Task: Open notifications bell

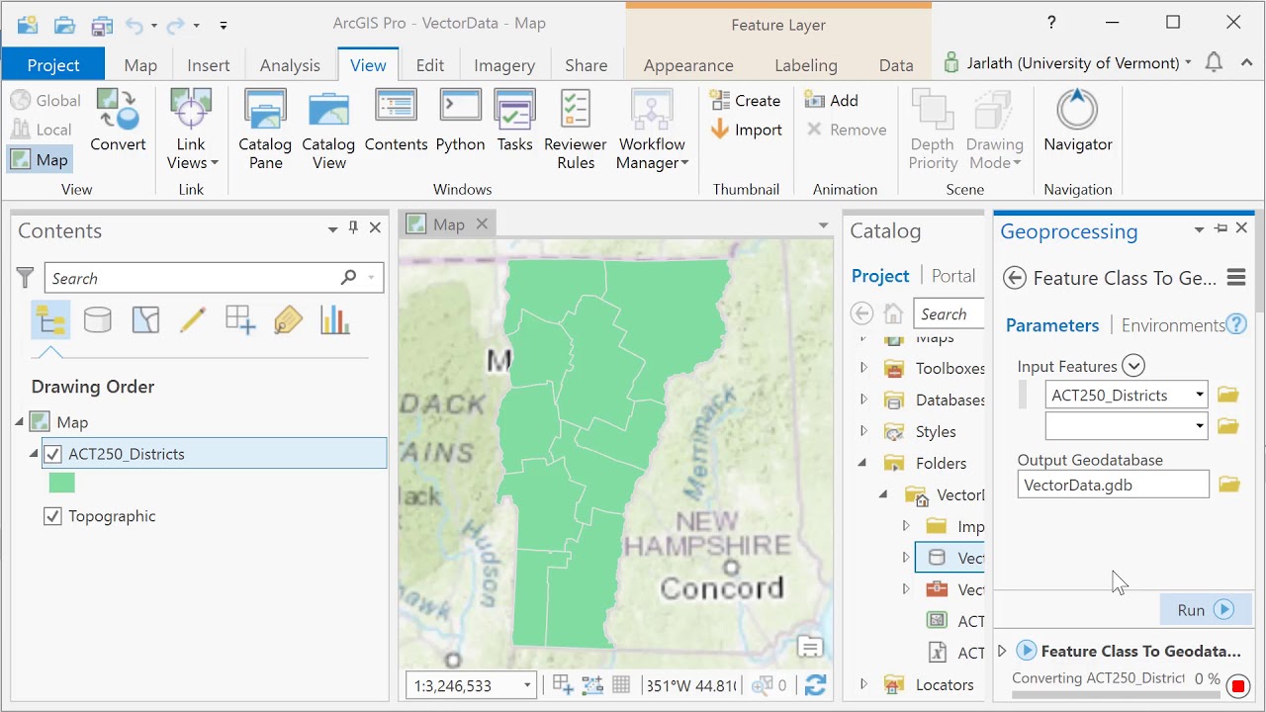Action: point(1214,62)
